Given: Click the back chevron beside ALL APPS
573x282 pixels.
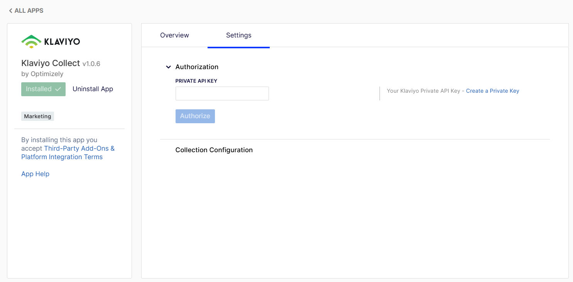Looking at the screenshot, I should [x=10, y=11].
